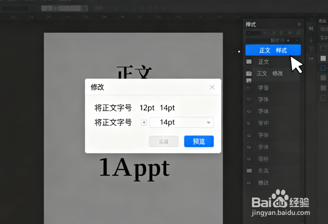This screenshot has width=328, height=224.
Task: Click the 实目 button in dialog
Action: tap(164, 141)
